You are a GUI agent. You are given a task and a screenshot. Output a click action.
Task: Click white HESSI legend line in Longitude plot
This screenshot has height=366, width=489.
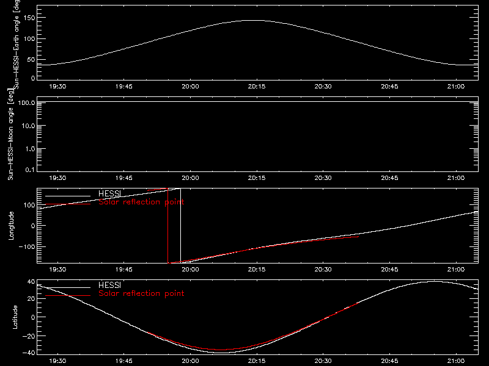[x=68, y=196]
